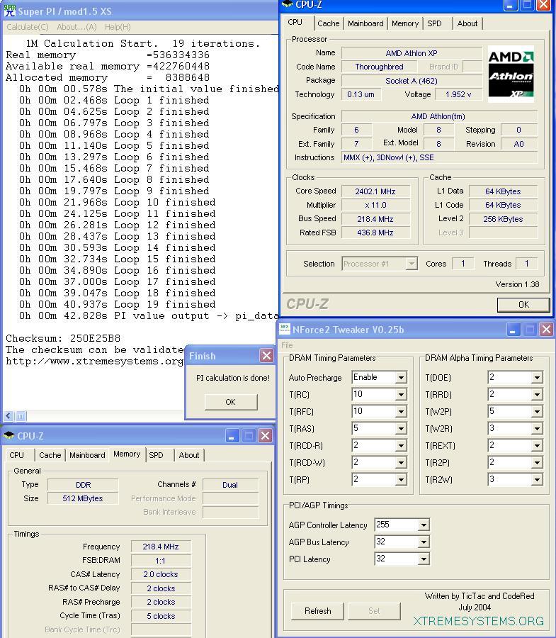The height and width of the screenshot is (638, 556).
Task: Open the T(RCD-W) timing dropdown
Action: (x=401, y=463)
